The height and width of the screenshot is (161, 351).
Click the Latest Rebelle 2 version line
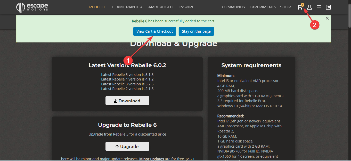127,89
